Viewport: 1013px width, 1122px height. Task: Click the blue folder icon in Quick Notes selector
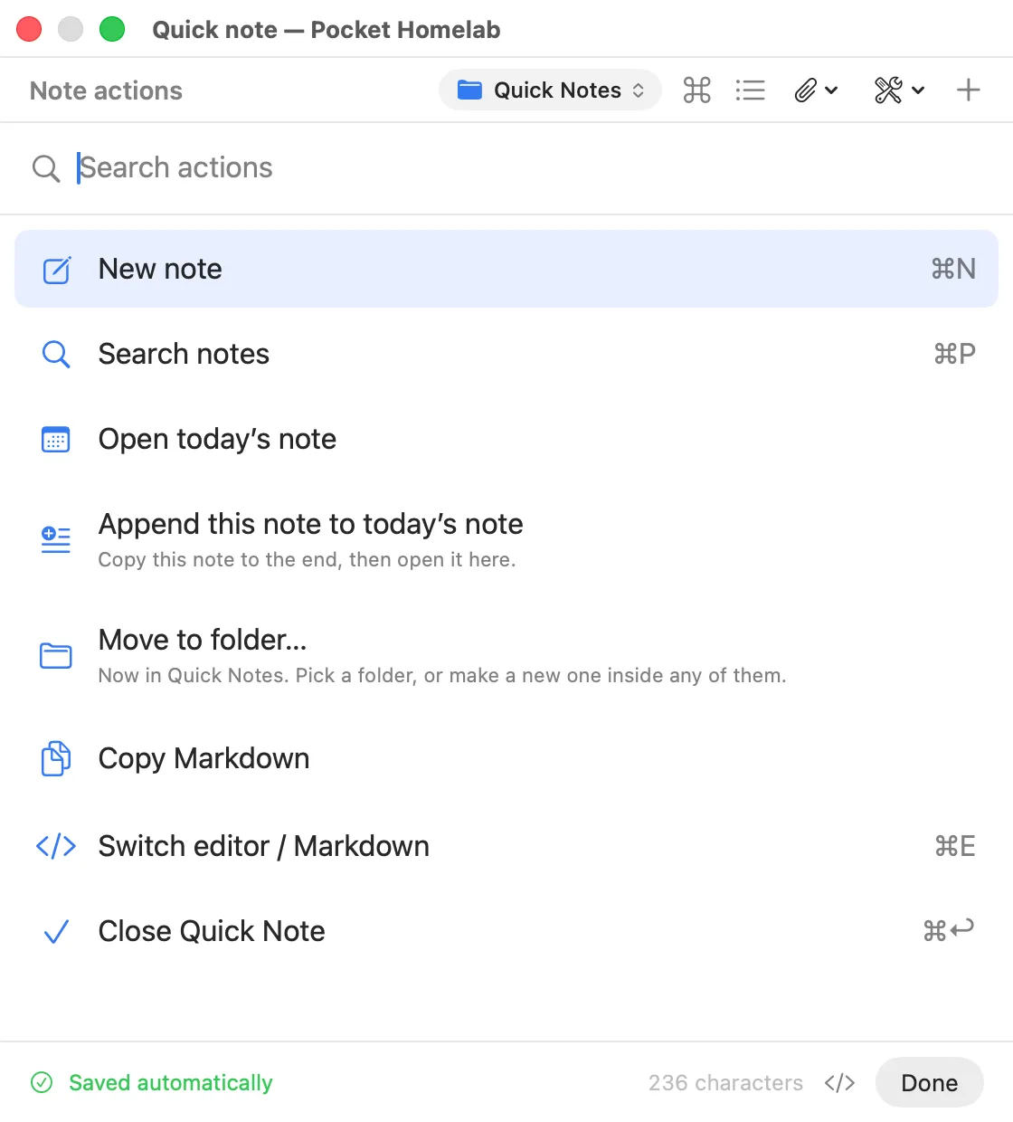point(469,90)
